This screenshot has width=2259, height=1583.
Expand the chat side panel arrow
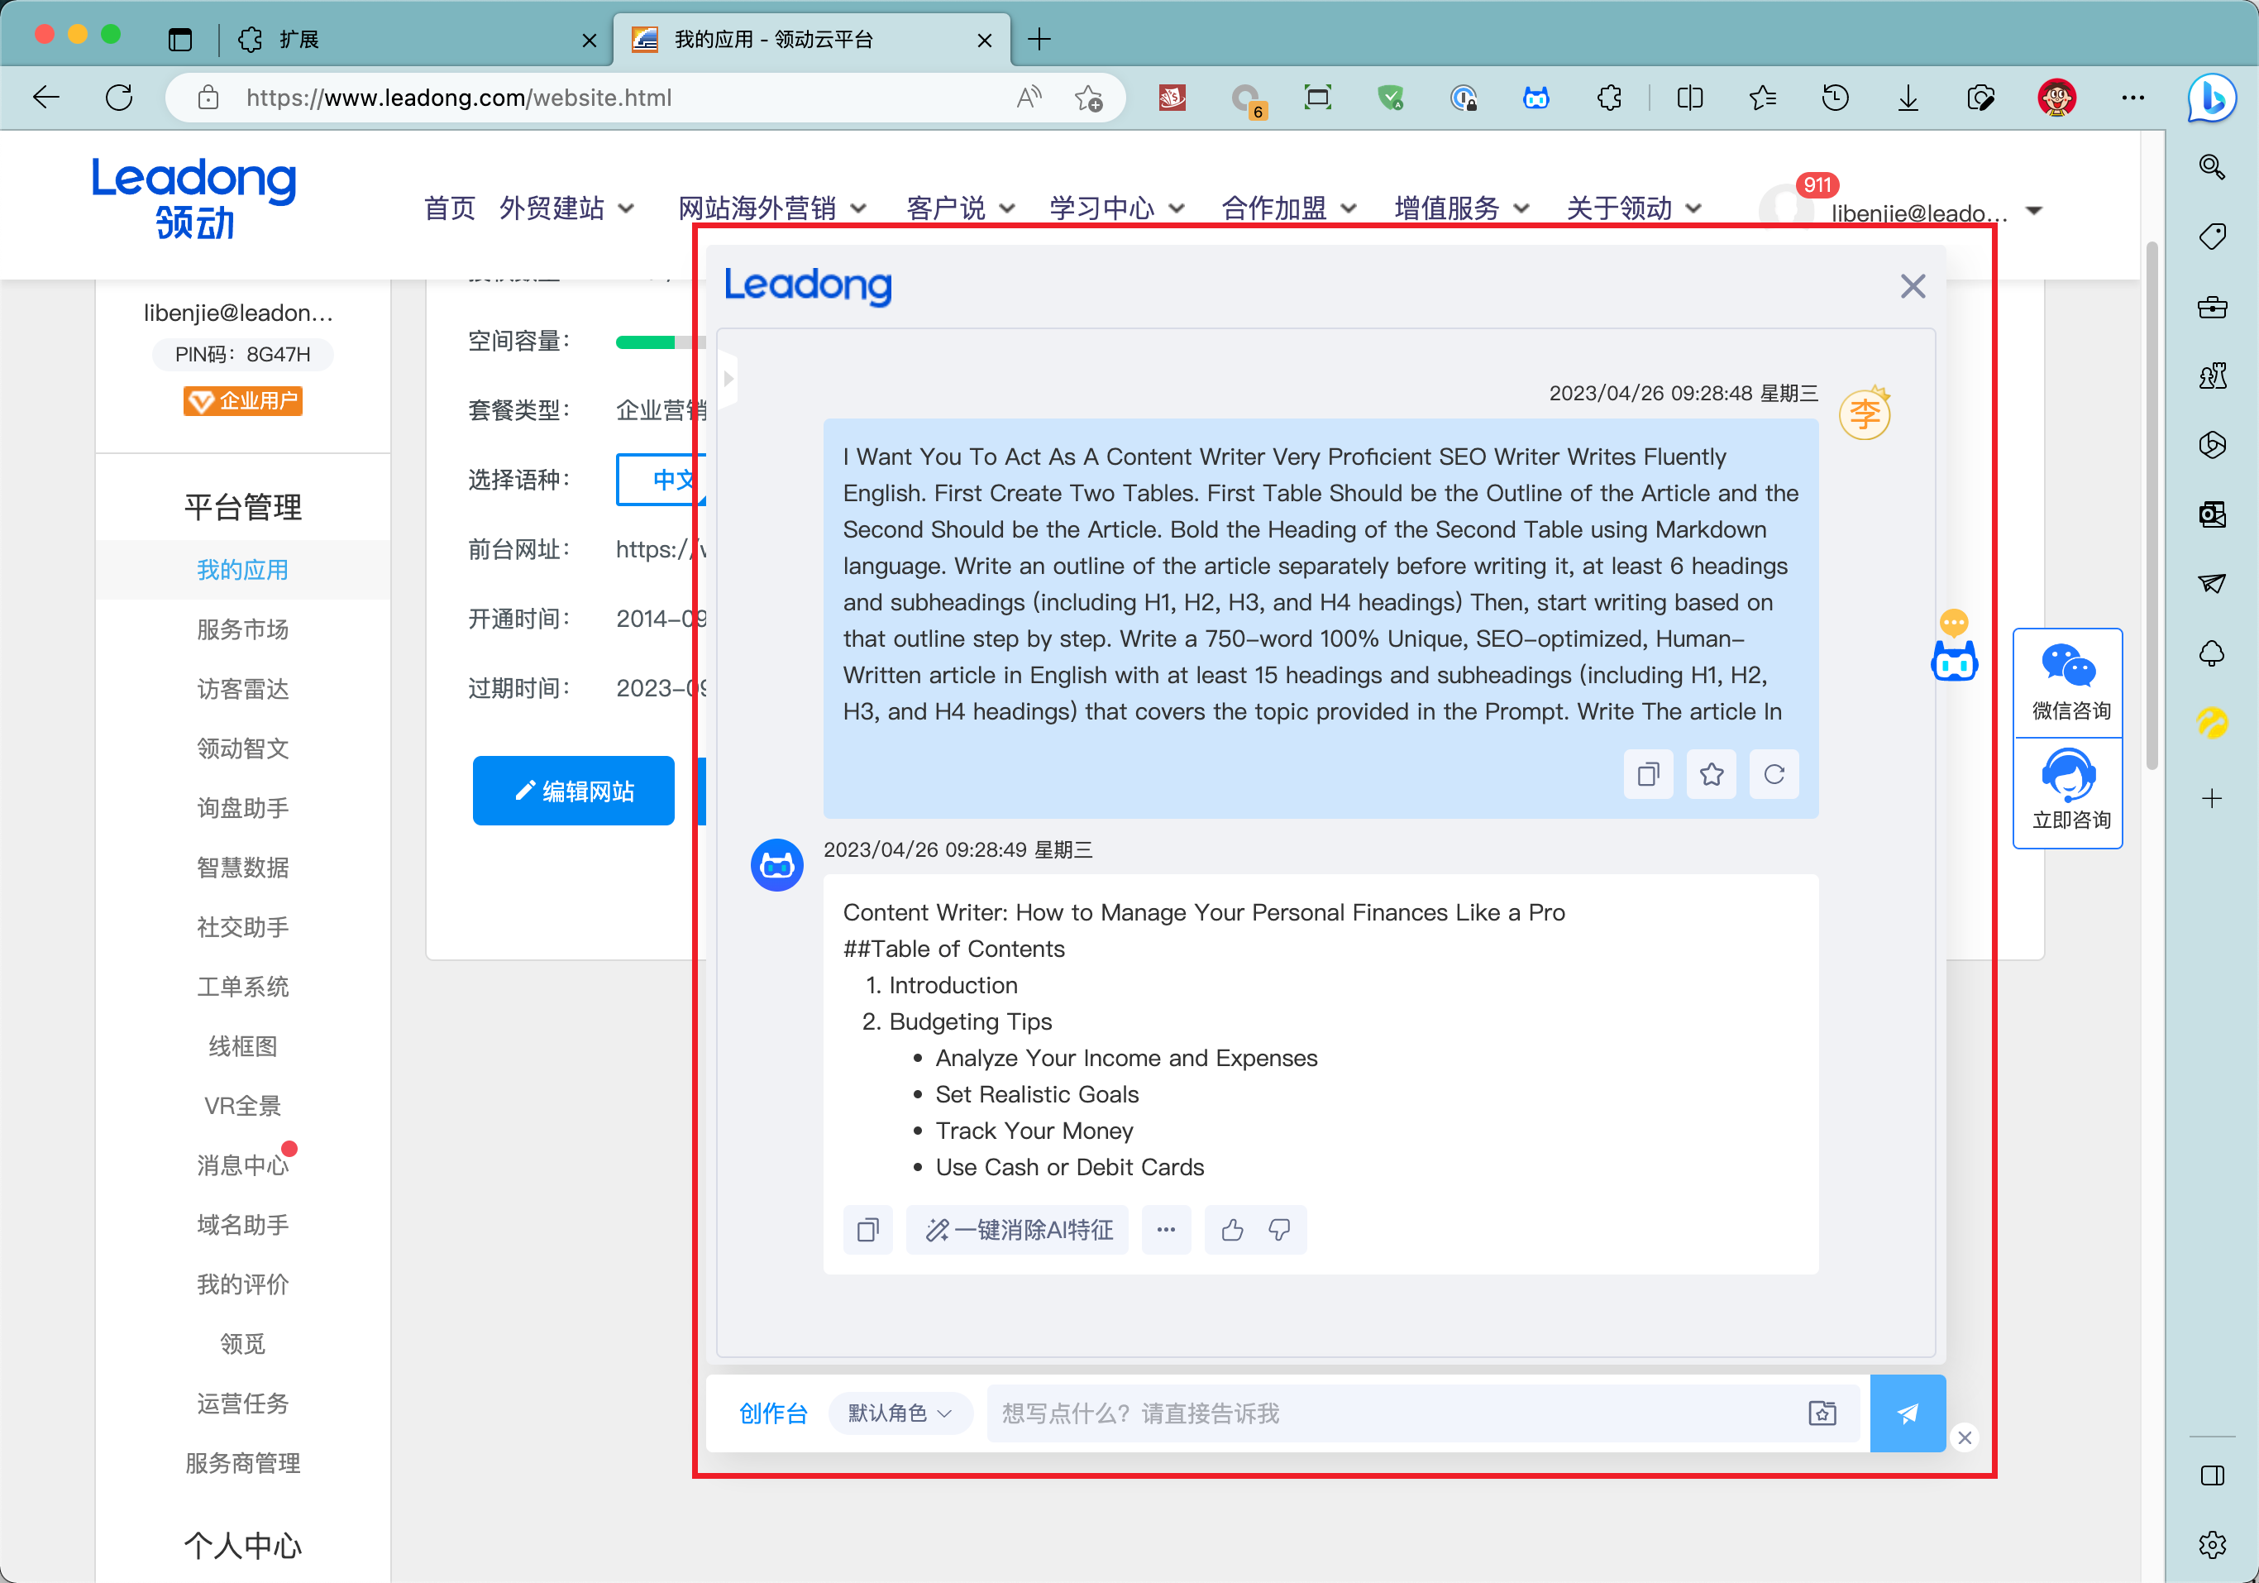coord(728,378)
